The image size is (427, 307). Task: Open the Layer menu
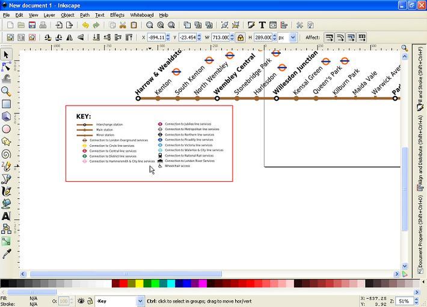tap(49, 15)
